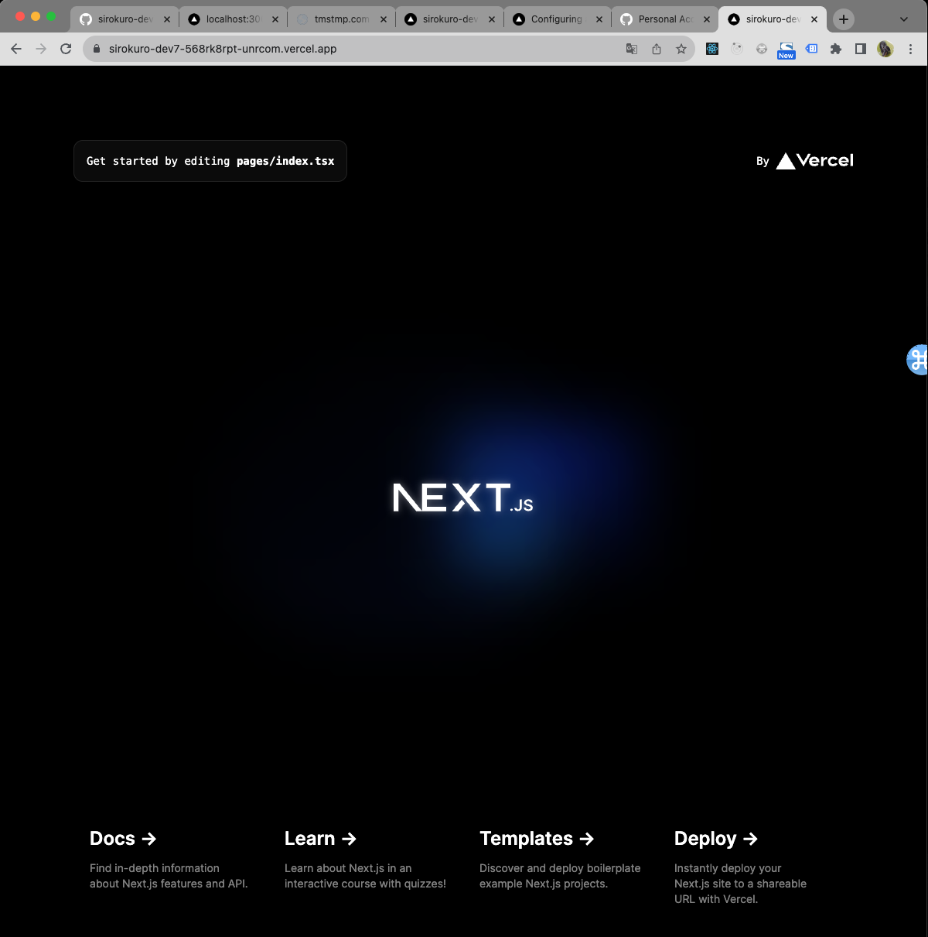Click the pages/index.tsx code text
This screenshot has width=928, height=937.
(x=285, y=161)
